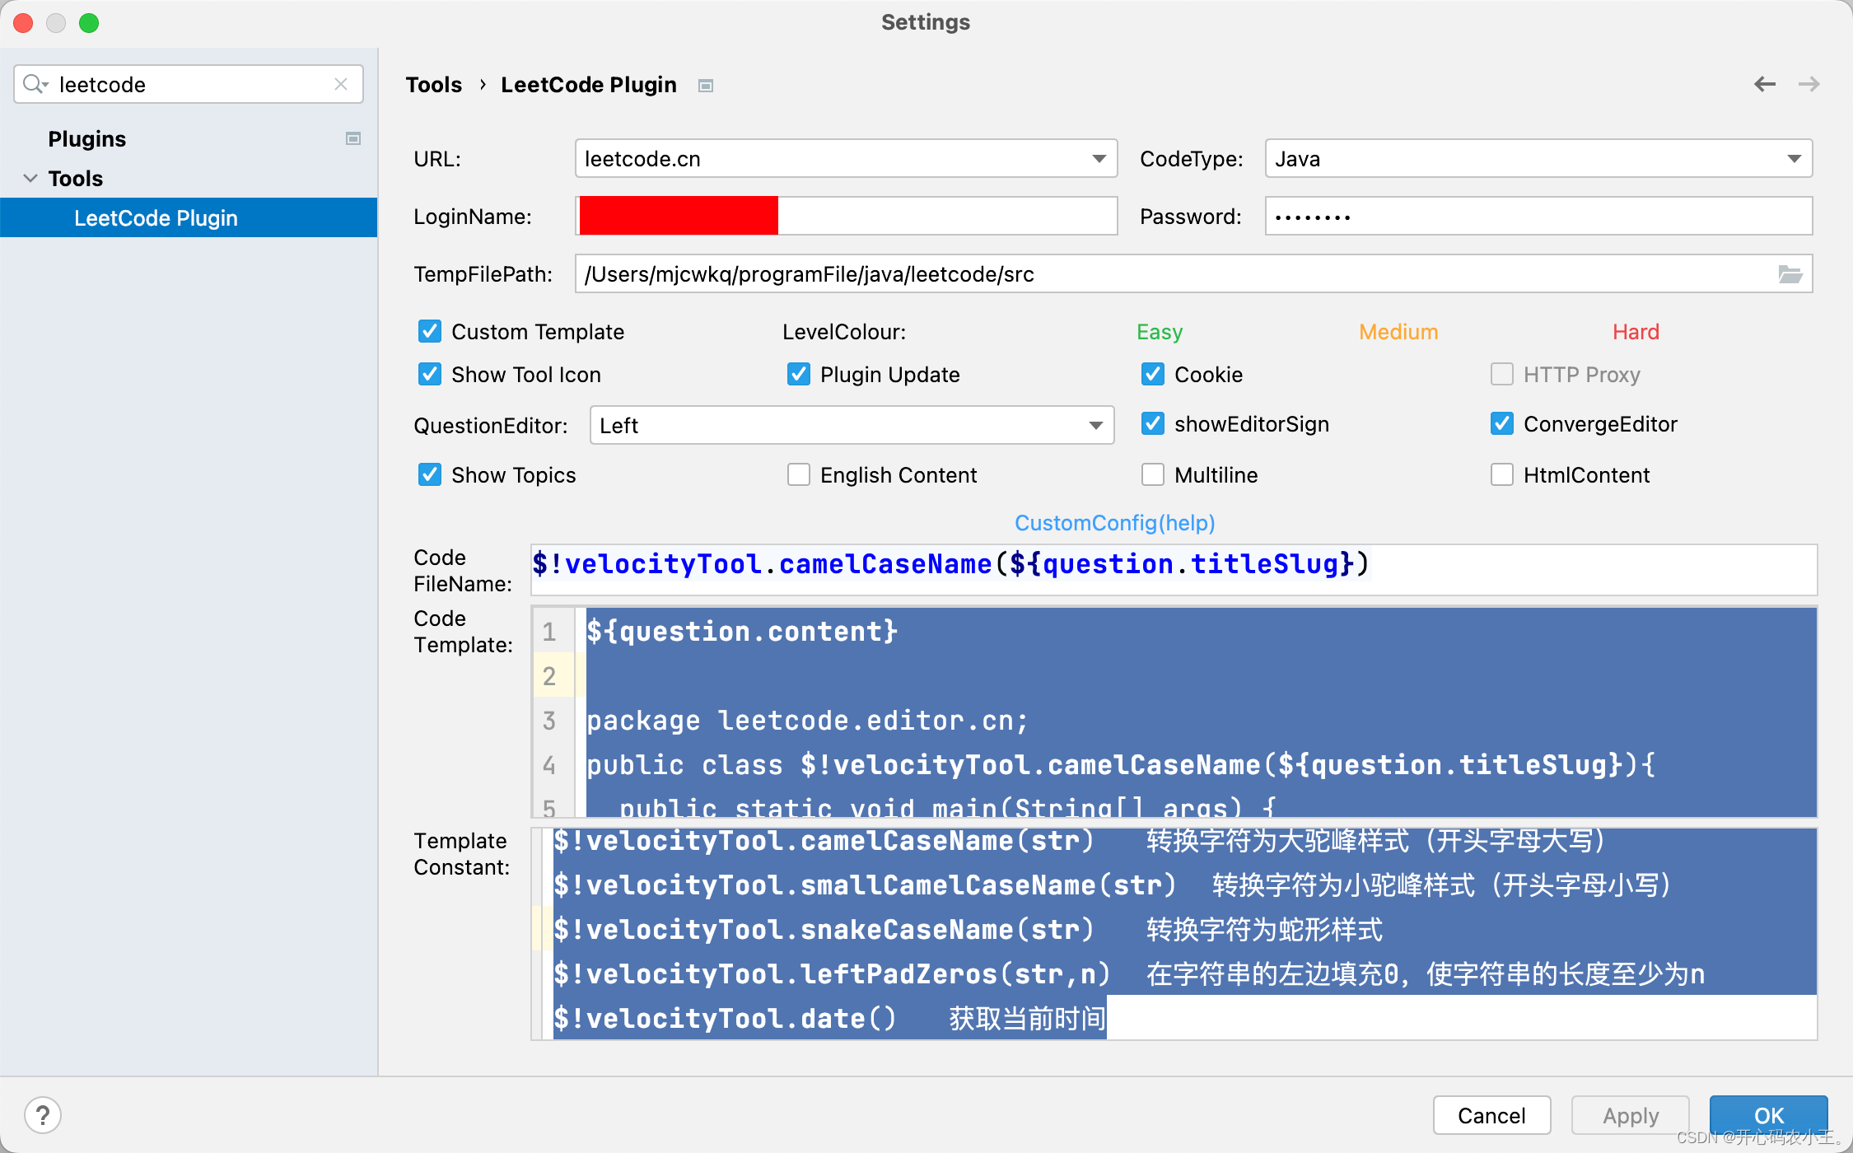The width and height of the screenshot is (1853, 1153).
Task: Change the Medium level colour
Action: (x=1398, y=332)
